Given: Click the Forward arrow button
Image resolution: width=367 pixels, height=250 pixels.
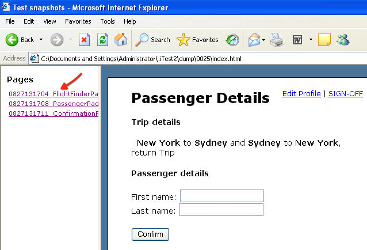Looking at the screenshot, I should (x=57, y=40).
